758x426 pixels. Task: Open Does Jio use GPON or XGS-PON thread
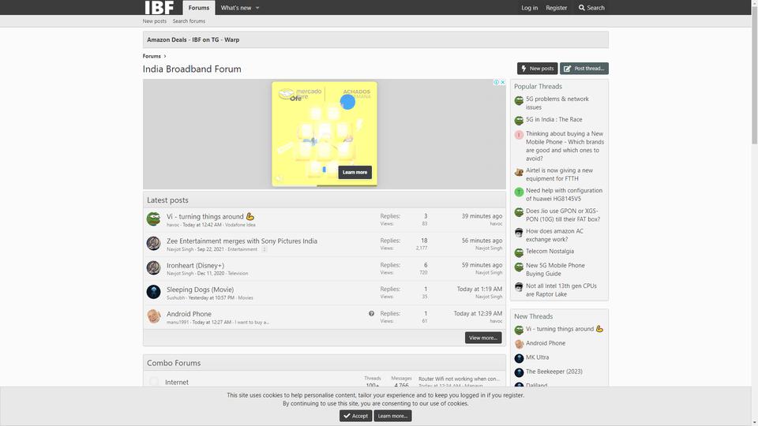tap(563, 215)
